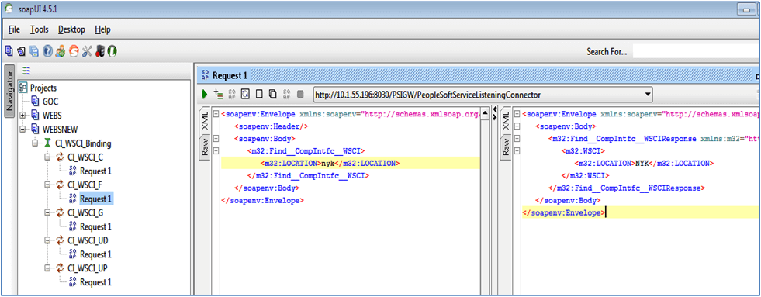The width and height of the screenshot is (761, 297).
Task: Collapse the WEBSNEW project node
Action: coord(22,130)
